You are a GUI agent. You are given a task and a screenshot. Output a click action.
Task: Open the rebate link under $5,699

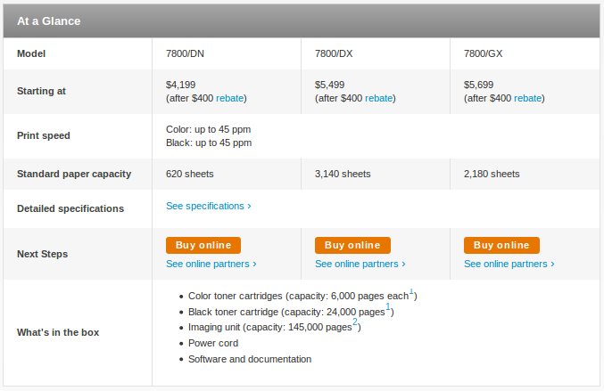coord(528,99)
